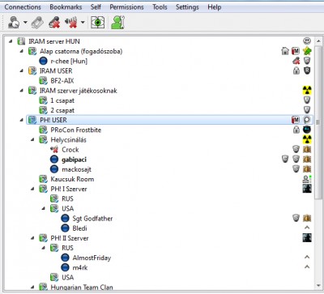Select user mackosajt
This screenshot has height=294, width=324.
(77, 169)
